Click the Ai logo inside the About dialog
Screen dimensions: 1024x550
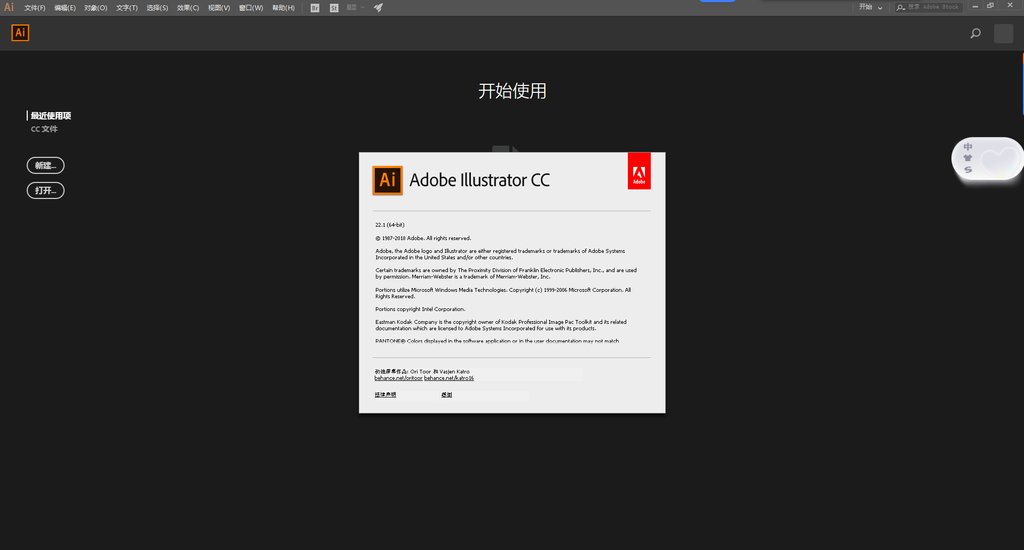coord(387,180)
